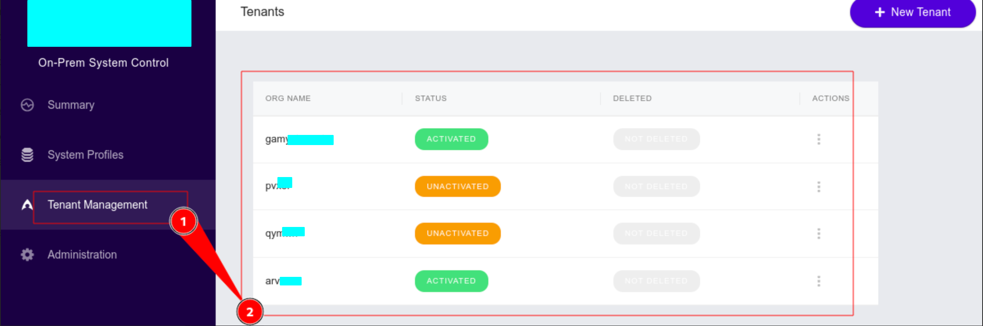This screenshot has width=983, height=326.
Task: Click the Tenants page title
Action: tap(262, 12)
